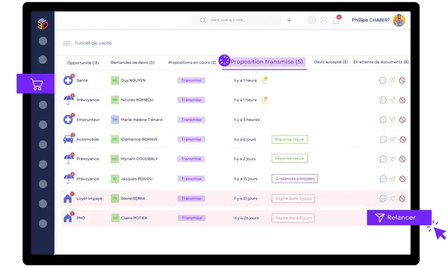Go to En attente de documents tab
Screen dimensions: 447x268
381,62
